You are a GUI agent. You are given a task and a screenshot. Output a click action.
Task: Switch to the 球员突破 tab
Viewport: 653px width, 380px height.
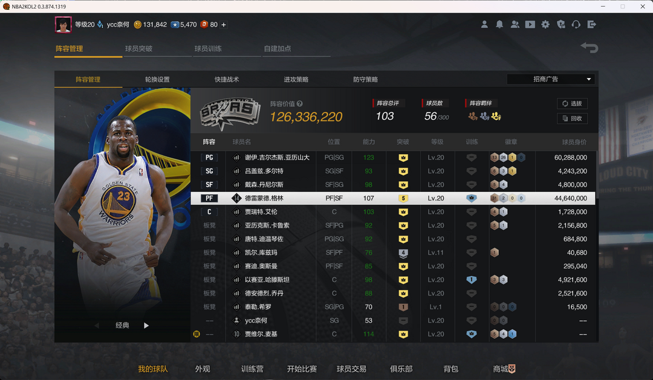click(x=139, y=48)
